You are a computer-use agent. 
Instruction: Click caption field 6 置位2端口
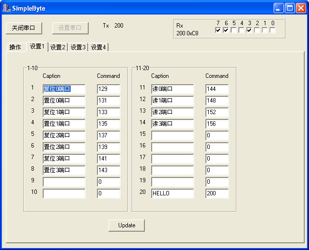click(x=64, y=147)
